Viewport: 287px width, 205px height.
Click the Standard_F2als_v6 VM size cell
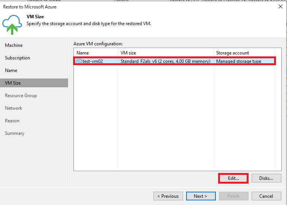pos(166,61)
